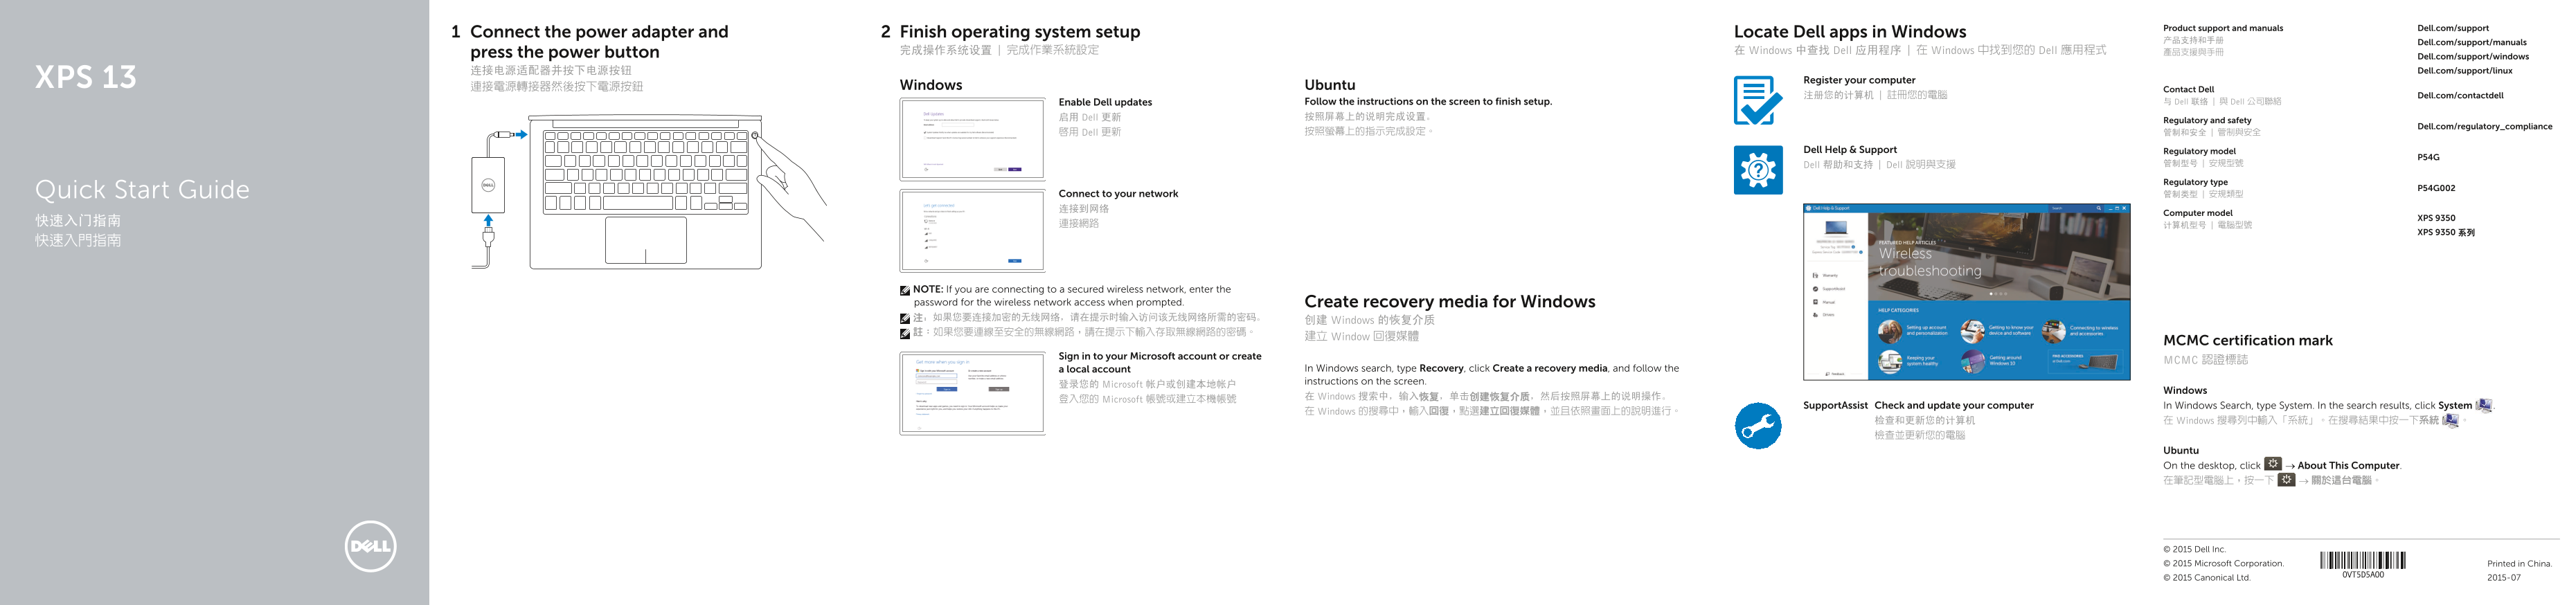Click the bold About This Computer text
This screenshot has height=605, width=2576.
point(2348,465)
